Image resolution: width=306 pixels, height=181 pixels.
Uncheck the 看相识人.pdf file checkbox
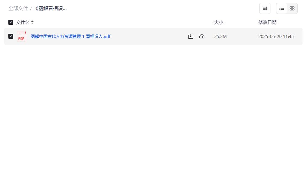coord(11,36)
